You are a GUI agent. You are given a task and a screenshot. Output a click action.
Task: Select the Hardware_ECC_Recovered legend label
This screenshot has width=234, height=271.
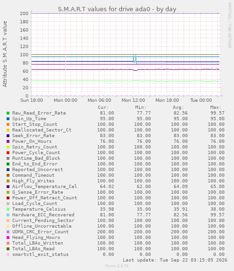43,215
